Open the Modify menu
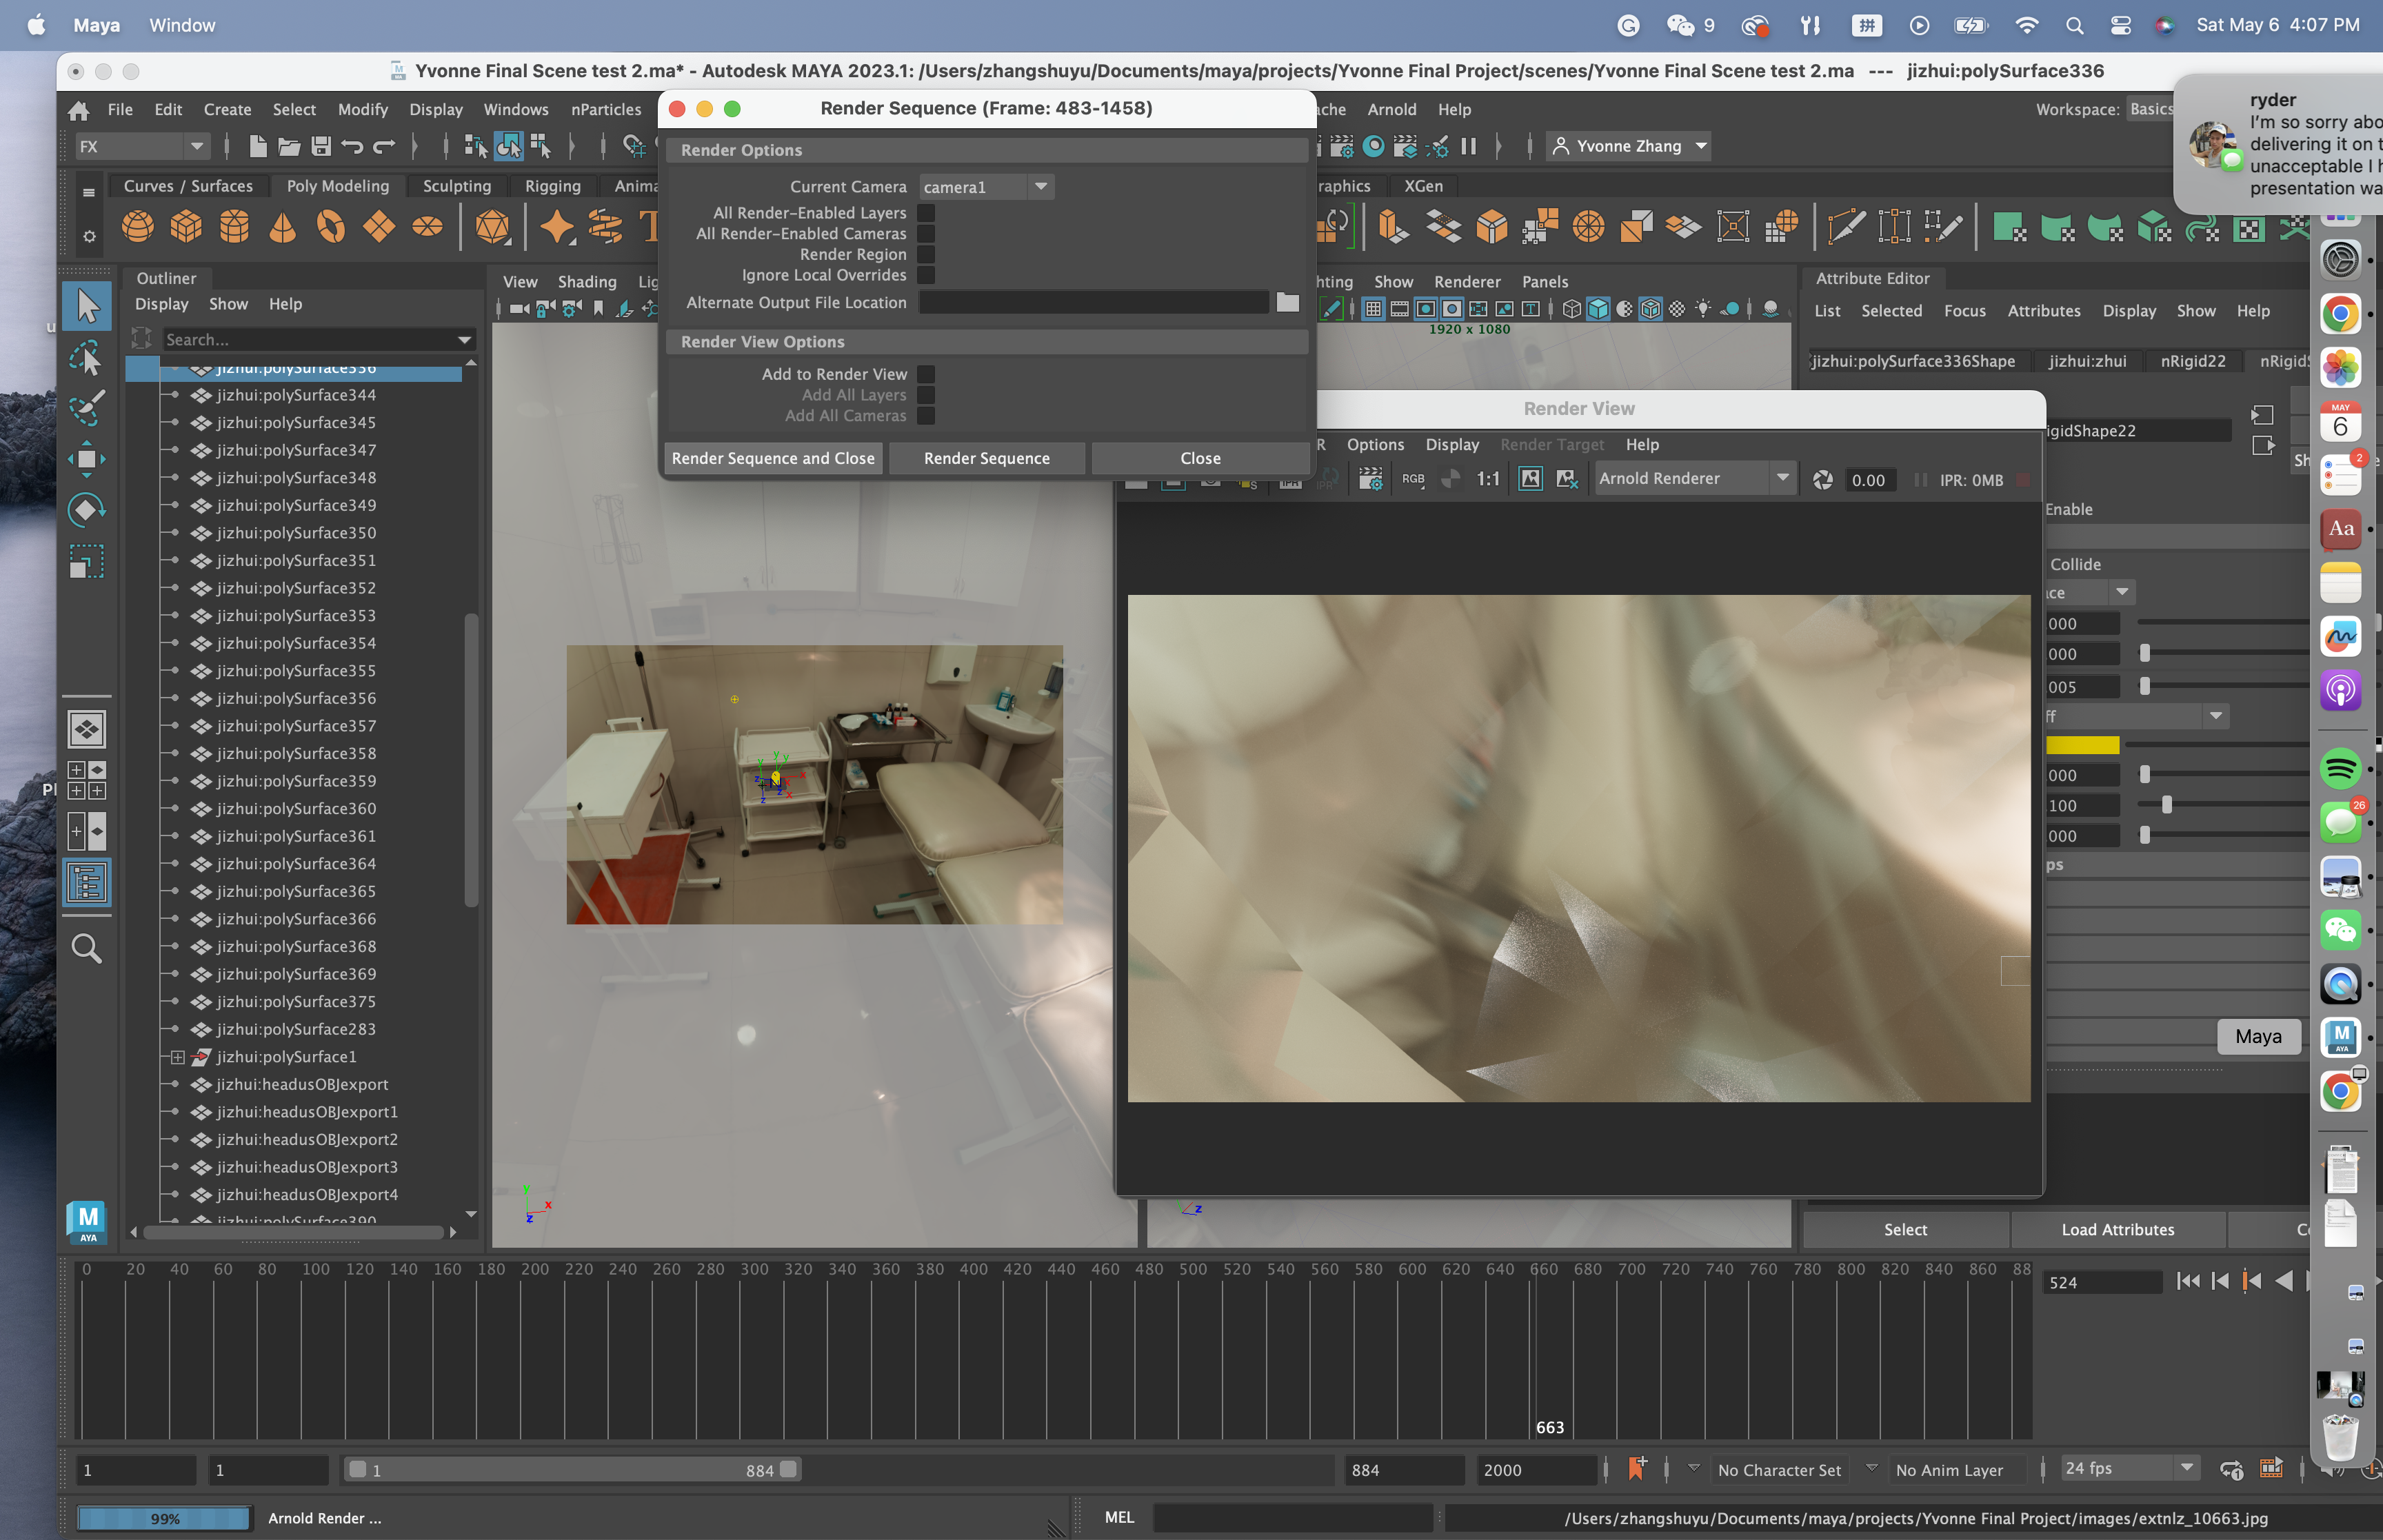The height and width of the screenshot is (1540, 2383). [x=363, y=109]
